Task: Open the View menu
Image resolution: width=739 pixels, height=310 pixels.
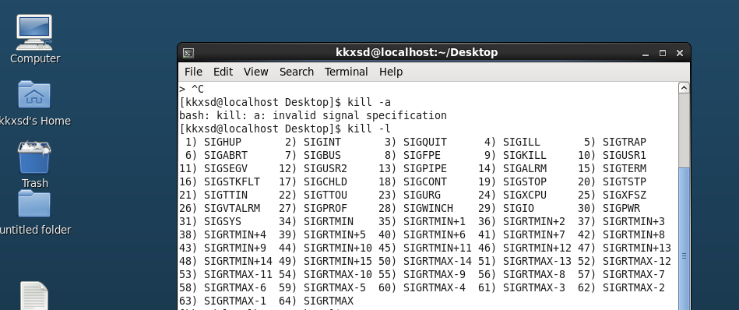Action: (x=256, y=72)
